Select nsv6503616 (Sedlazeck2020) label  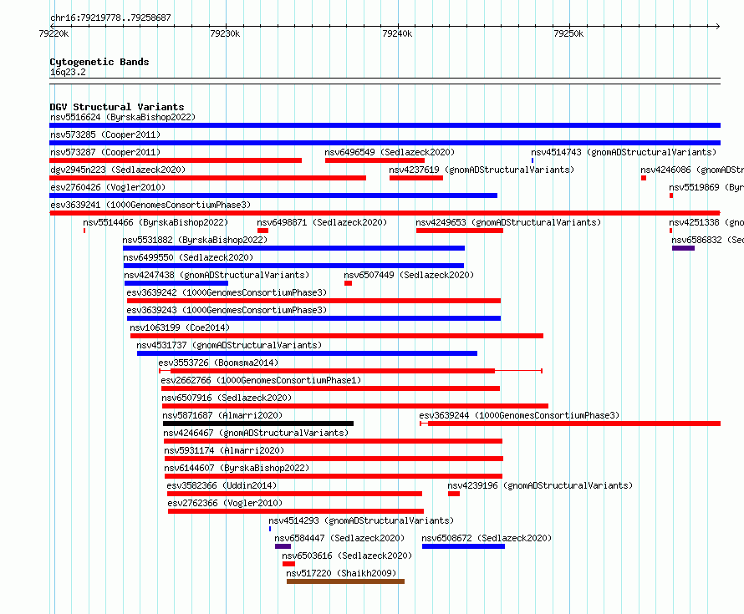click(x=347, y=556)
